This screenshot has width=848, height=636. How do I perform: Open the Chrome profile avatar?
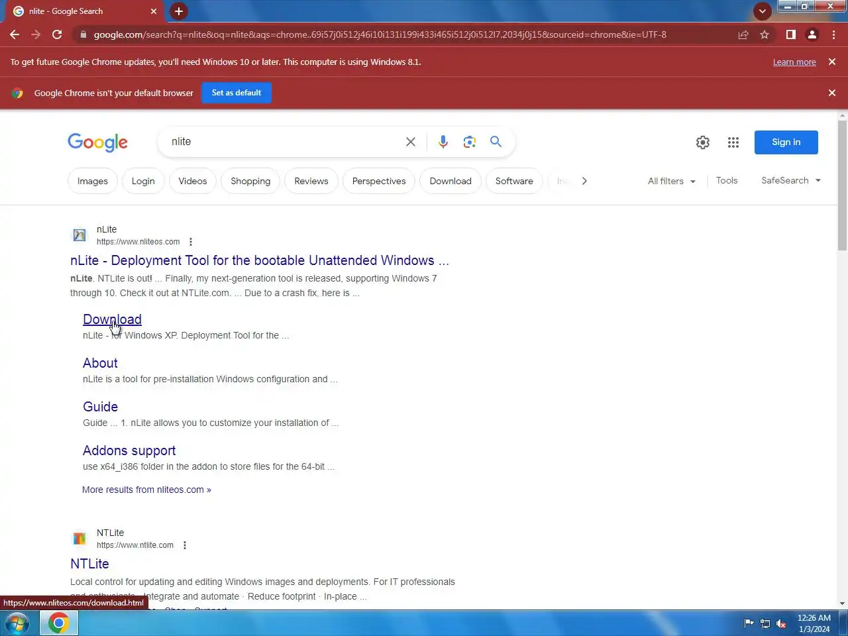(x=812, y=34)
